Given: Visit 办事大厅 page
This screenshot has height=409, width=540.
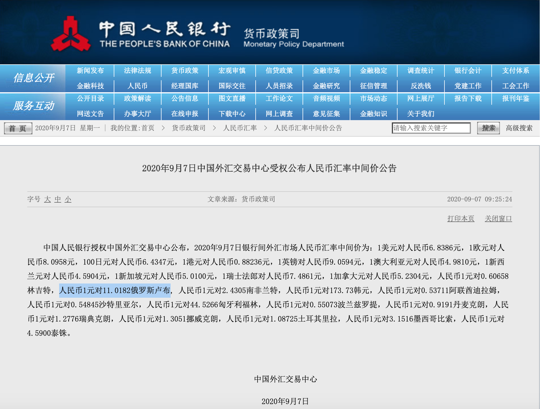Looking at the screenshot, I should click(x=137, y=114).
